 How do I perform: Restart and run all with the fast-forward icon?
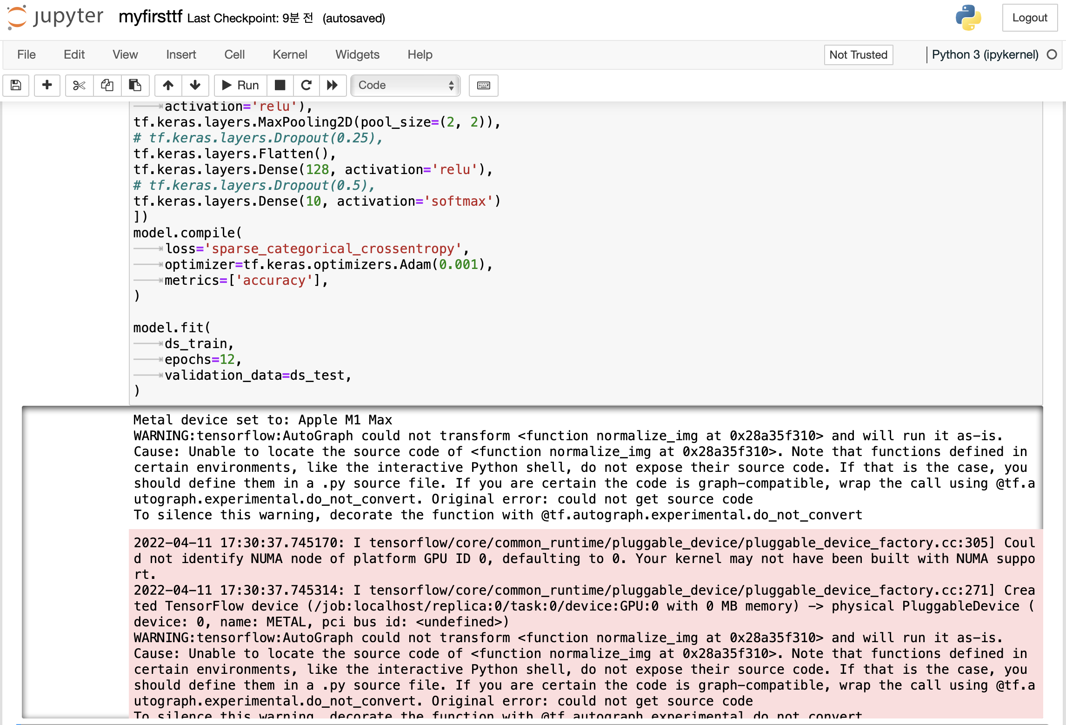tap(332, 85)
